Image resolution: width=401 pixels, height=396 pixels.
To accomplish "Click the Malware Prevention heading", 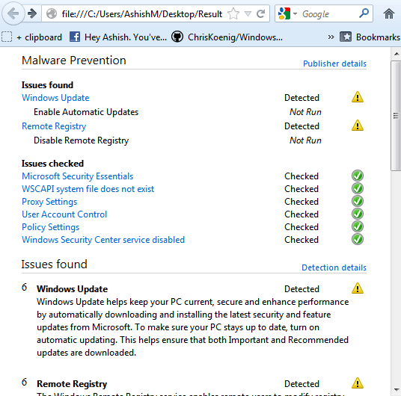I will point(74,61).
